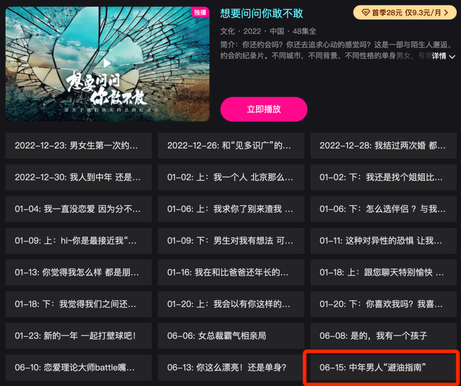Choose the episode 06-08: 是的，我有一个孩子
This screenshot has width=461, height=386.
point(383,336)
